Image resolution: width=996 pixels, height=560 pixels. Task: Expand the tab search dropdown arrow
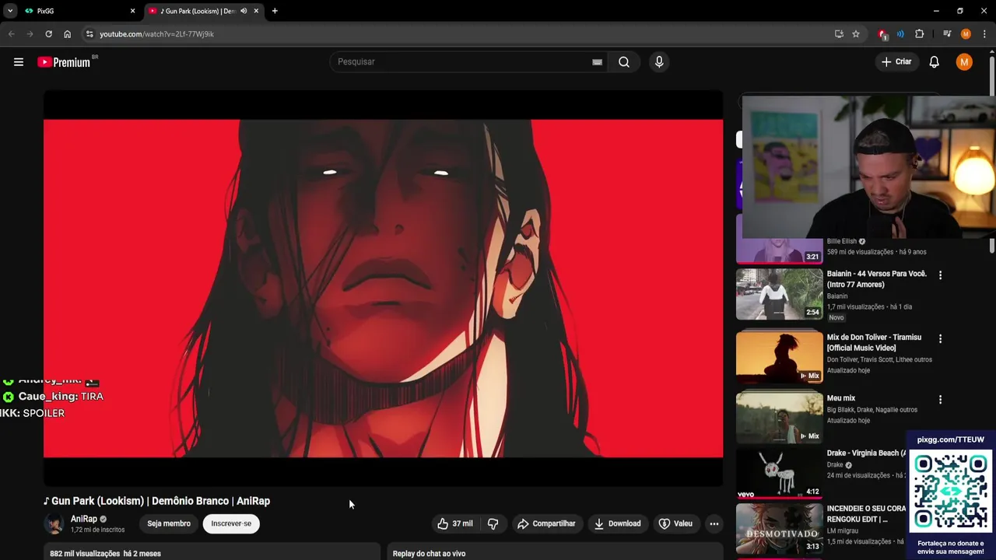coord(10,11)
